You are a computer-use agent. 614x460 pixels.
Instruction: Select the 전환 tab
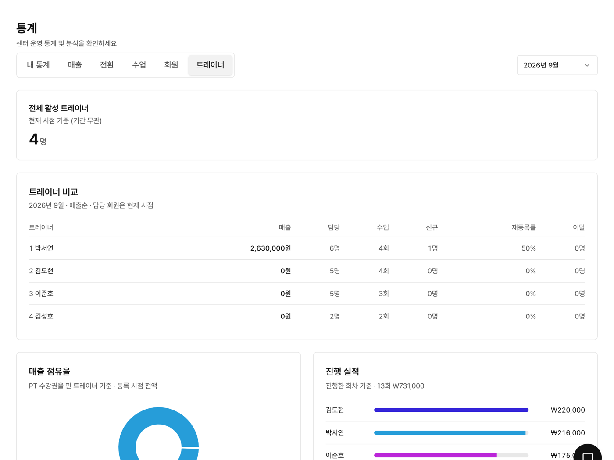click(x=107, y=65)
